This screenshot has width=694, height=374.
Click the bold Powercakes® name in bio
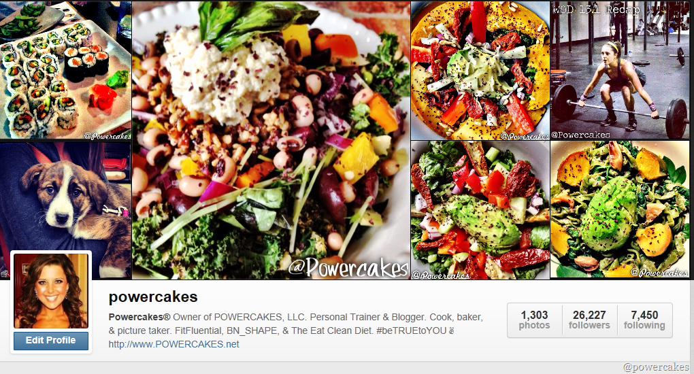pos(139,317)
